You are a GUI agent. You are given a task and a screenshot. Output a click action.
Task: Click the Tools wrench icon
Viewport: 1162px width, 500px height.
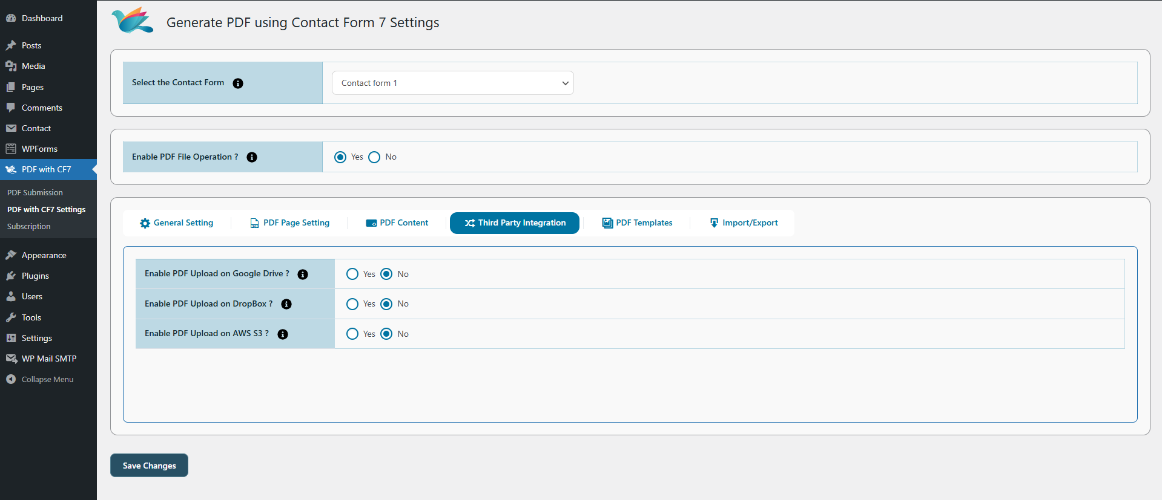11,317
